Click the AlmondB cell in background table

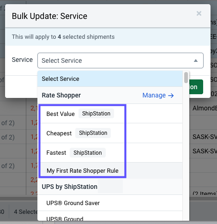pos(205,108)
